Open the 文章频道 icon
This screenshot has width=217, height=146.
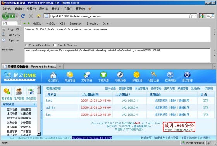87,75
